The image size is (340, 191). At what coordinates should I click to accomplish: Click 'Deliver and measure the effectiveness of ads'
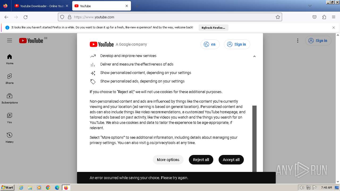point(137,64)
